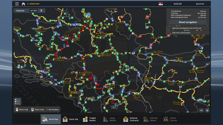
Task: Open the map legend list icon
Action: click(17, 101)
